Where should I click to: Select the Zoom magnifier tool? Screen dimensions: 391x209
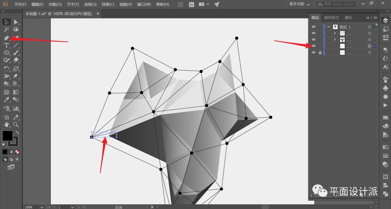16,124
